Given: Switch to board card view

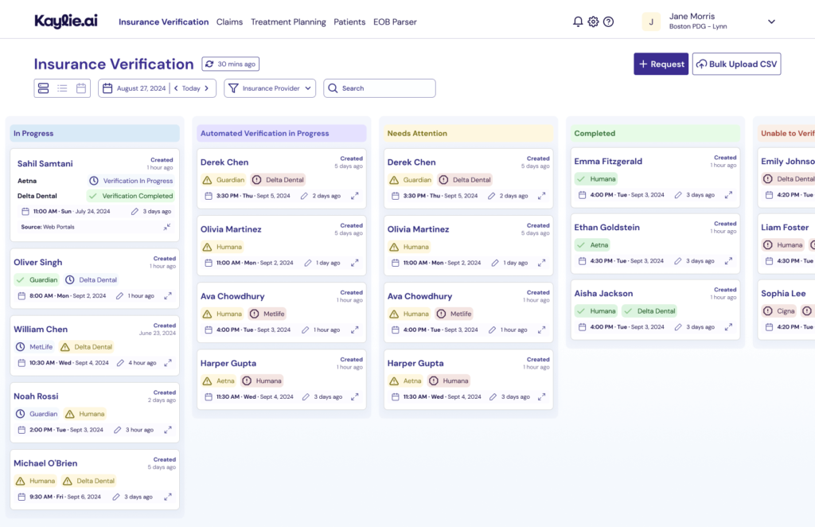Looking at the screenshot, I should (x=44, y=88).
